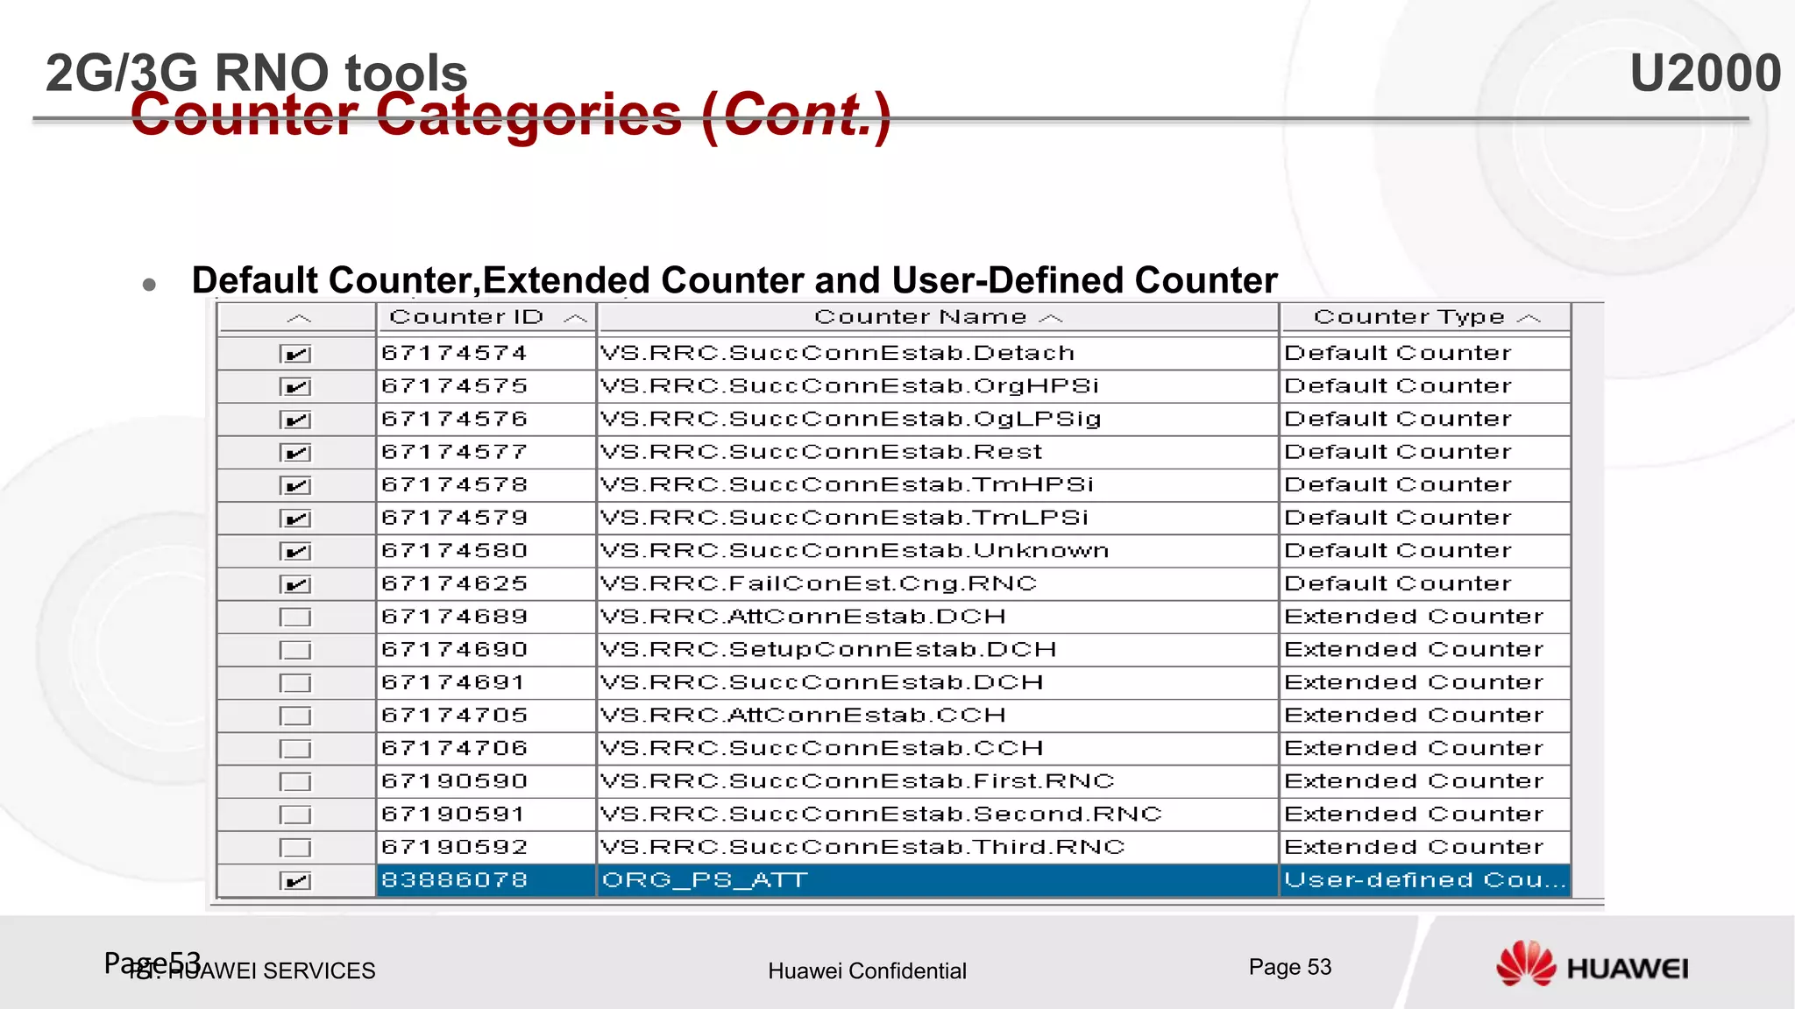Select the ORG_PS_ATT counter name

[x=938, y=880]
